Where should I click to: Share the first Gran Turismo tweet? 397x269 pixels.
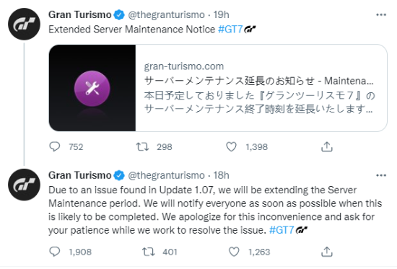[326, 146]
